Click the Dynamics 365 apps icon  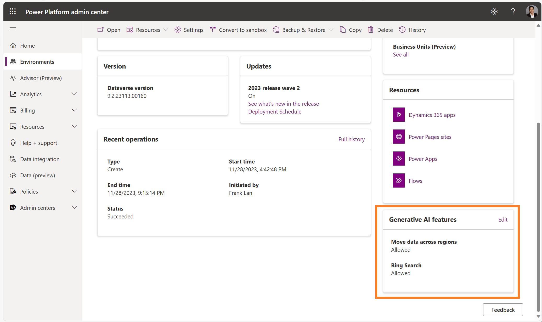(x=399, y=115)
